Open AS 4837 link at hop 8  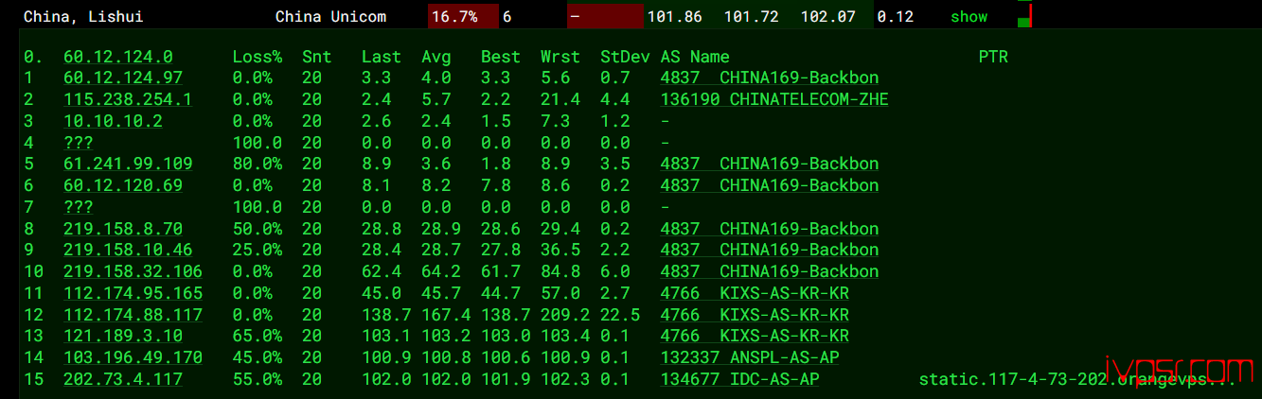pos(770,229)
